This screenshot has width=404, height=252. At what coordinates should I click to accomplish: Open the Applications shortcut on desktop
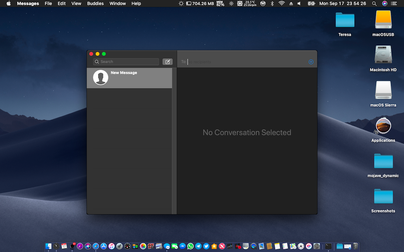click(383, 126)
